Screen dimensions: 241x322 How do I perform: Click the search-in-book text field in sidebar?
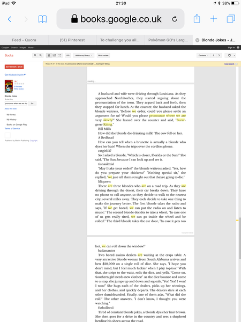pos(16,103)
